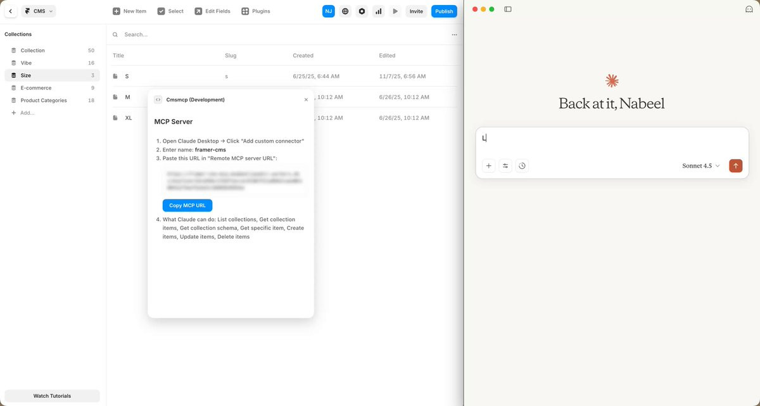The width and height of the screenshot is (760, 406).
Task: Click the clock history icon in Claude
Action: pyautogui.click(x=522, y=166)
